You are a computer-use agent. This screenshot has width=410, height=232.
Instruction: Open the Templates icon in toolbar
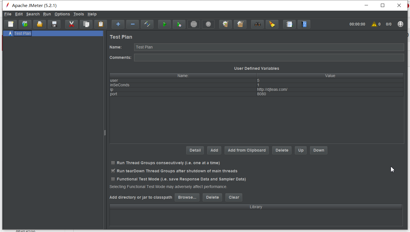(x=25, y=24)
